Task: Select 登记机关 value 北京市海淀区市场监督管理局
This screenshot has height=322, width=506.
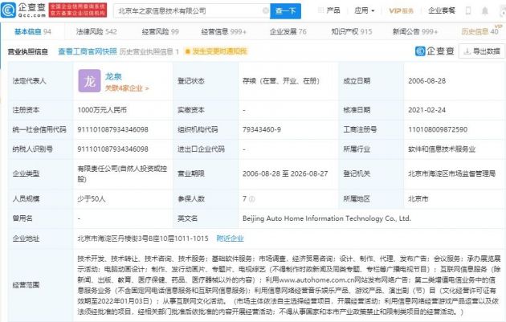Action: (x=451, y=173)
